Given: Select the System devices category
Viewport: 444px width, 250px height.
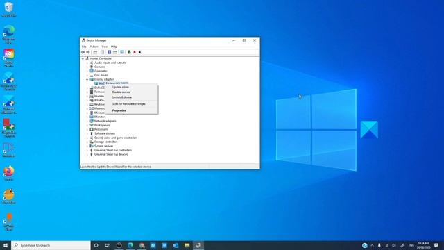Looking at the screenshot, I should coord(103,146).
